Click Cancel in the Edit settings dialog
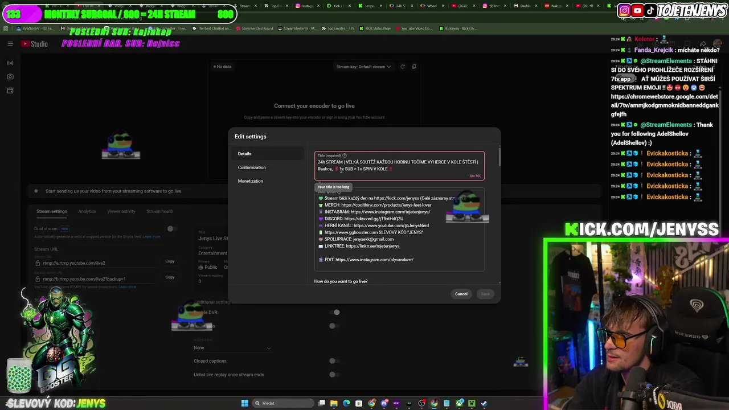Image resolution: width=729 pixels, height=410 pixels. (461, 294)
